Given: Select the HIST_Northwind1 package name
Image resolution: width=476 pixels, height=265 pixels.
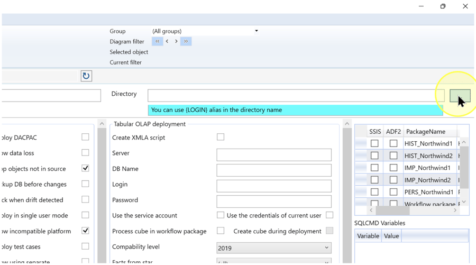Looking at the screenshot, I should point(428,143).
